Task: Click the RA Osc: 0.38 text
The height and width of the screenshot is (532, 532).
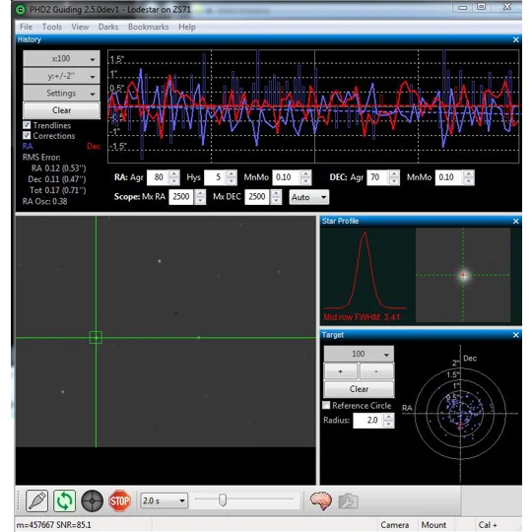Action: pos(44,202)
